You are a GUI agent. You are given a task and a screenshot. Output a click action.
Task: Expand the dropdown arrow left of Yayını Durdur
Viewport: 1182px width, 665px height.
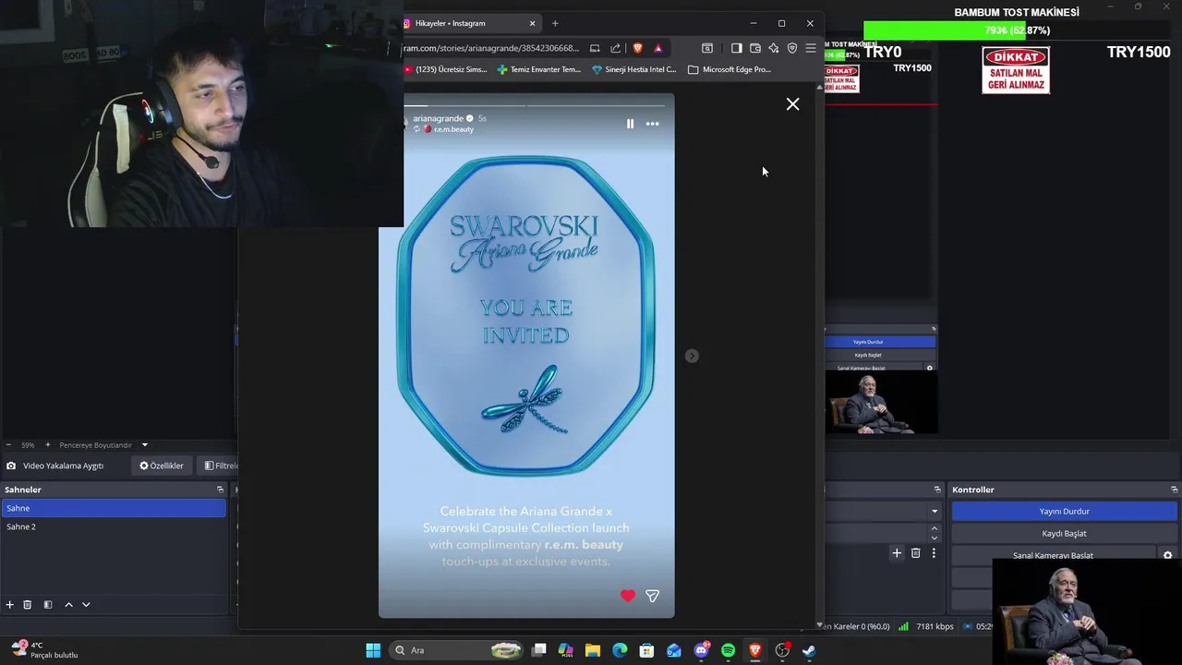pos(934,511)
